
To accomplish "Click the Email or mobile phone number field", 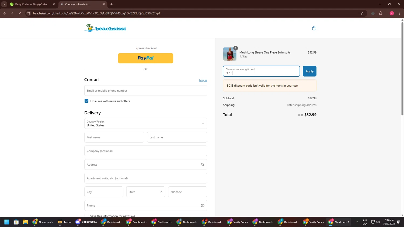I will click(x=146, y=91).
